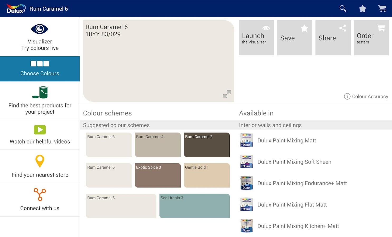Launch the Visualizer
The image size is (392, 237).
(x=256, y=38)
